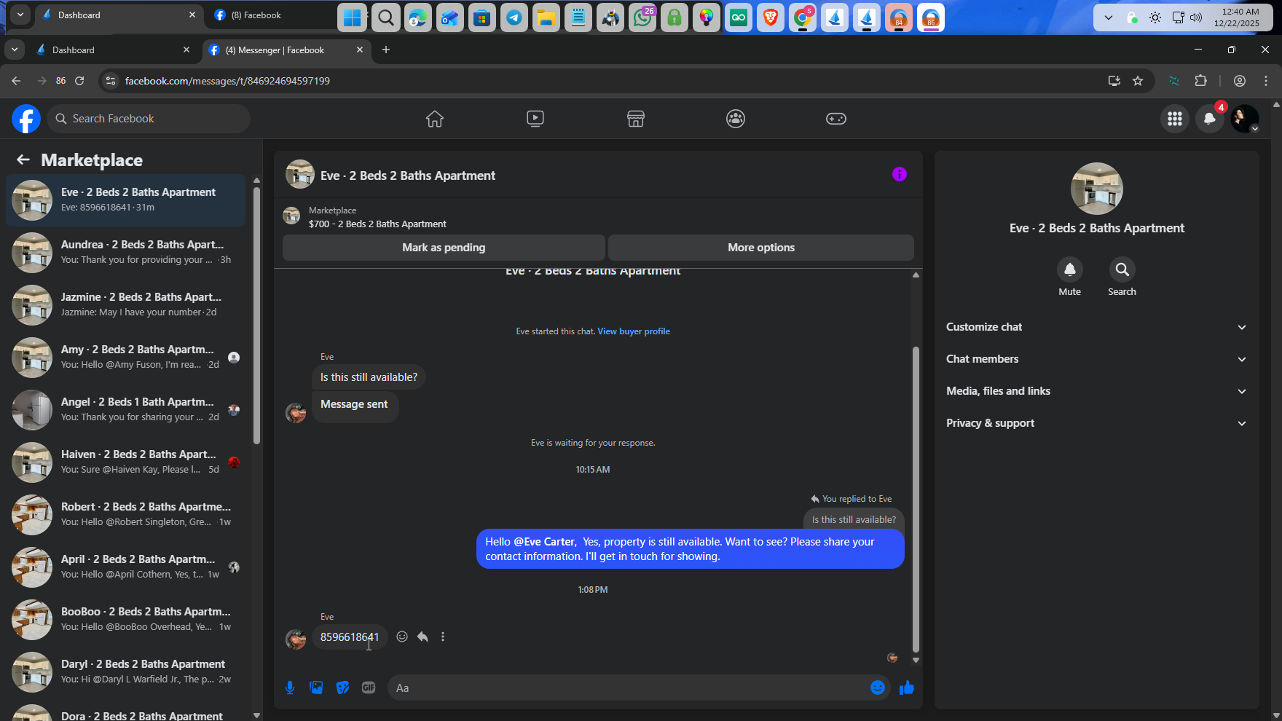This screenshot has width=1282, height=721.
Task: Open the April conversation
Action: tap(125, 567)
